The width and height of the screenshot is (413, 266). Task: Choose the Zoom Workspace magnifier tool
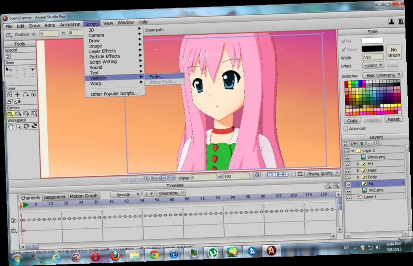[19, 126]
